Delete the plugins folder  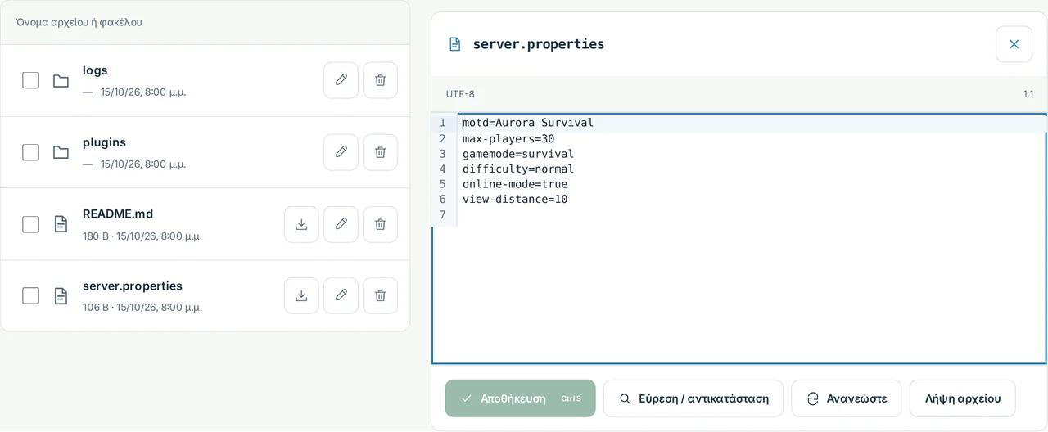click(380, 152)
